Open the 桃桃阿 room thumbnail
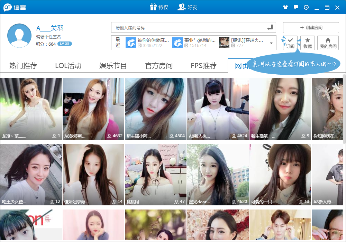 click(x=156, y=175)
